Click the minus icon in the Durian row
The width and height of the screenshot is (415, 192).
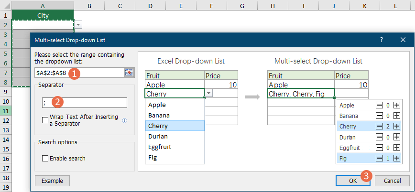click(379, 137)
